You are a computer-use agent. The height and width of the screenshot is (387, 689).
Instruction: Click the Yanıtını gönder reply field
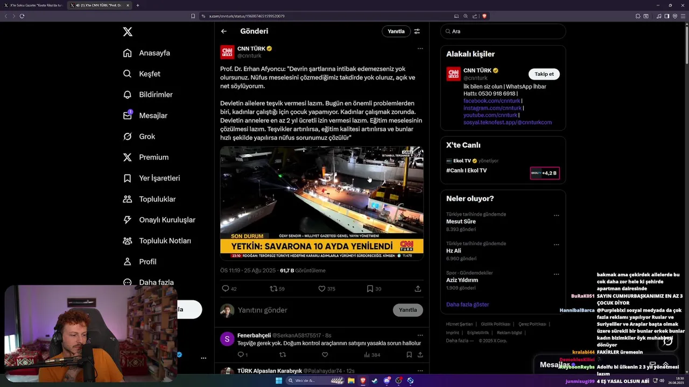pos(312,310)
